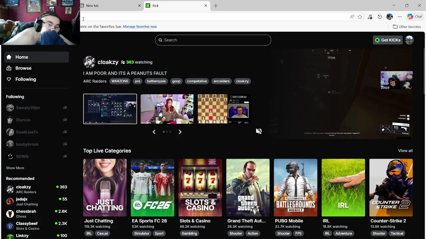
Task: Open the Grand Theft Auto category card
Action: [x=248, y=188]
